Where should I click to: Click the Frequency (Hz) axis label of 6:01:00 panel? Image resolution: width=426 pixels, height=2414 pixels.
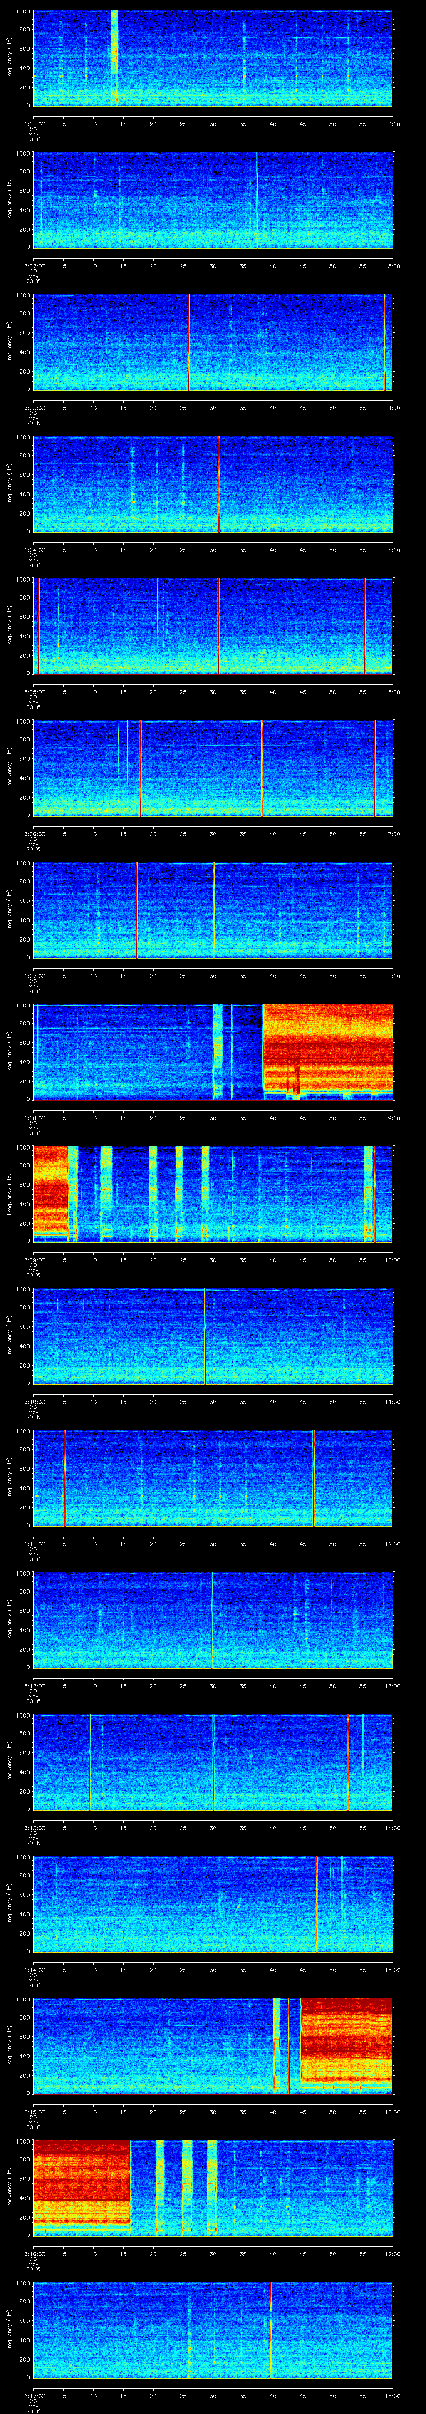(x=10, y=58)
